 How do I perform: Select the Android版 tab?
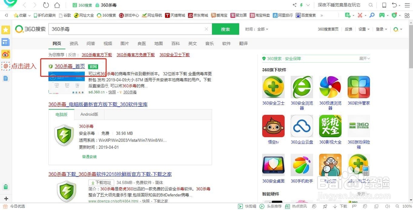[89, 114]
